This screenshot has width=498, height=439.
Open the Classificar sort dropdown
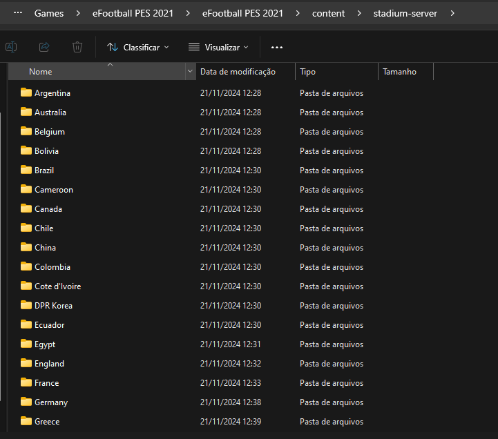coord(138,48)
